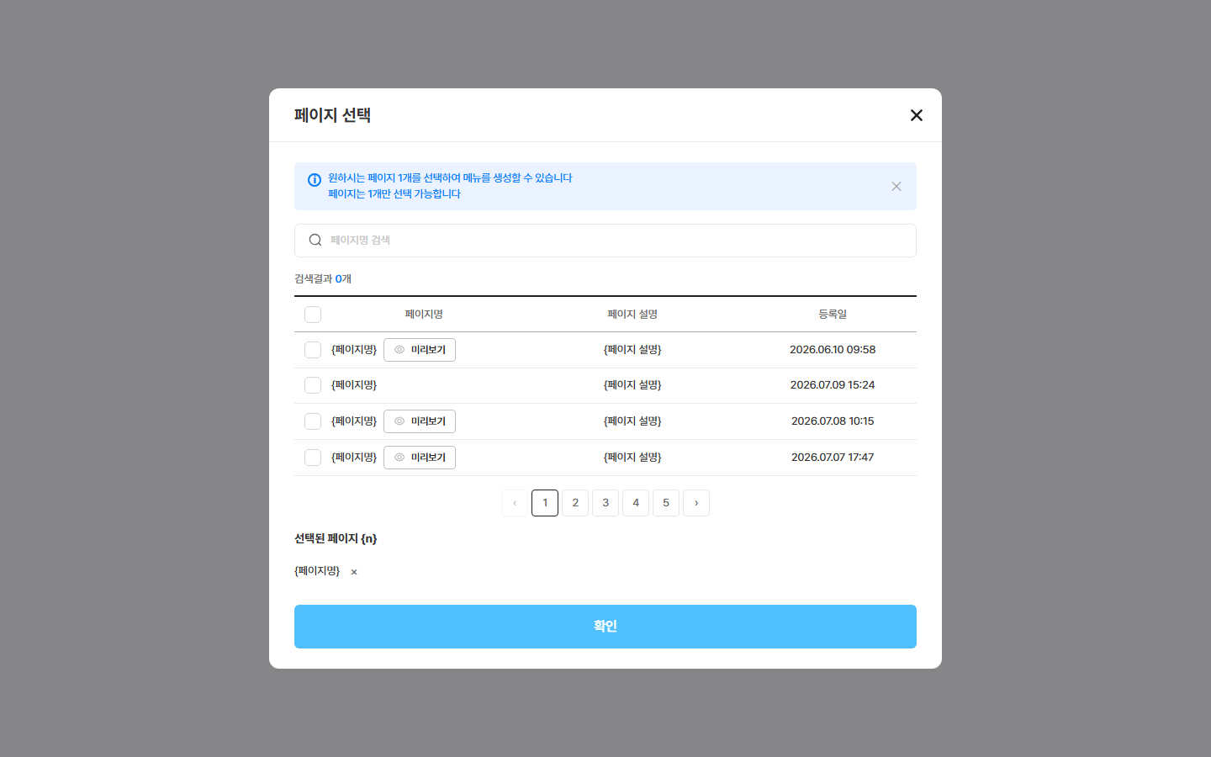Jump to pagination page 2
Image resolution: width=1211 pixels, height=757 pixels.
pos(575,503)
